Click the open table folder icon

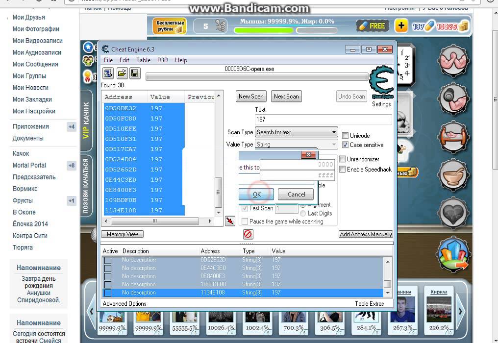[x=122, y=73]
